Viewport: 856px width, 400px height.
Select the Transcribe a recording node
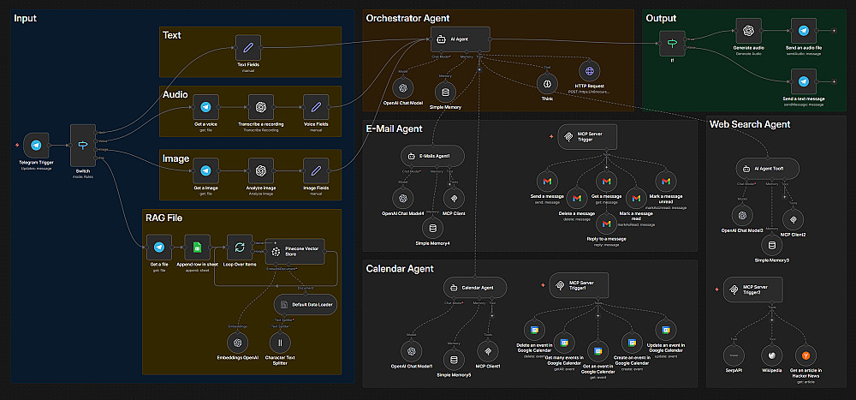pos(260,107)
